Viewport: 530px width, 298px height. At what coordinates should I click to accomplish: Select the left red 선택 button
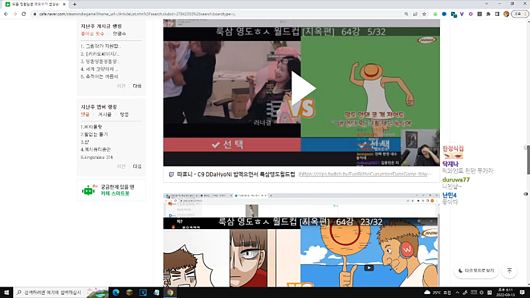[232, 144]
